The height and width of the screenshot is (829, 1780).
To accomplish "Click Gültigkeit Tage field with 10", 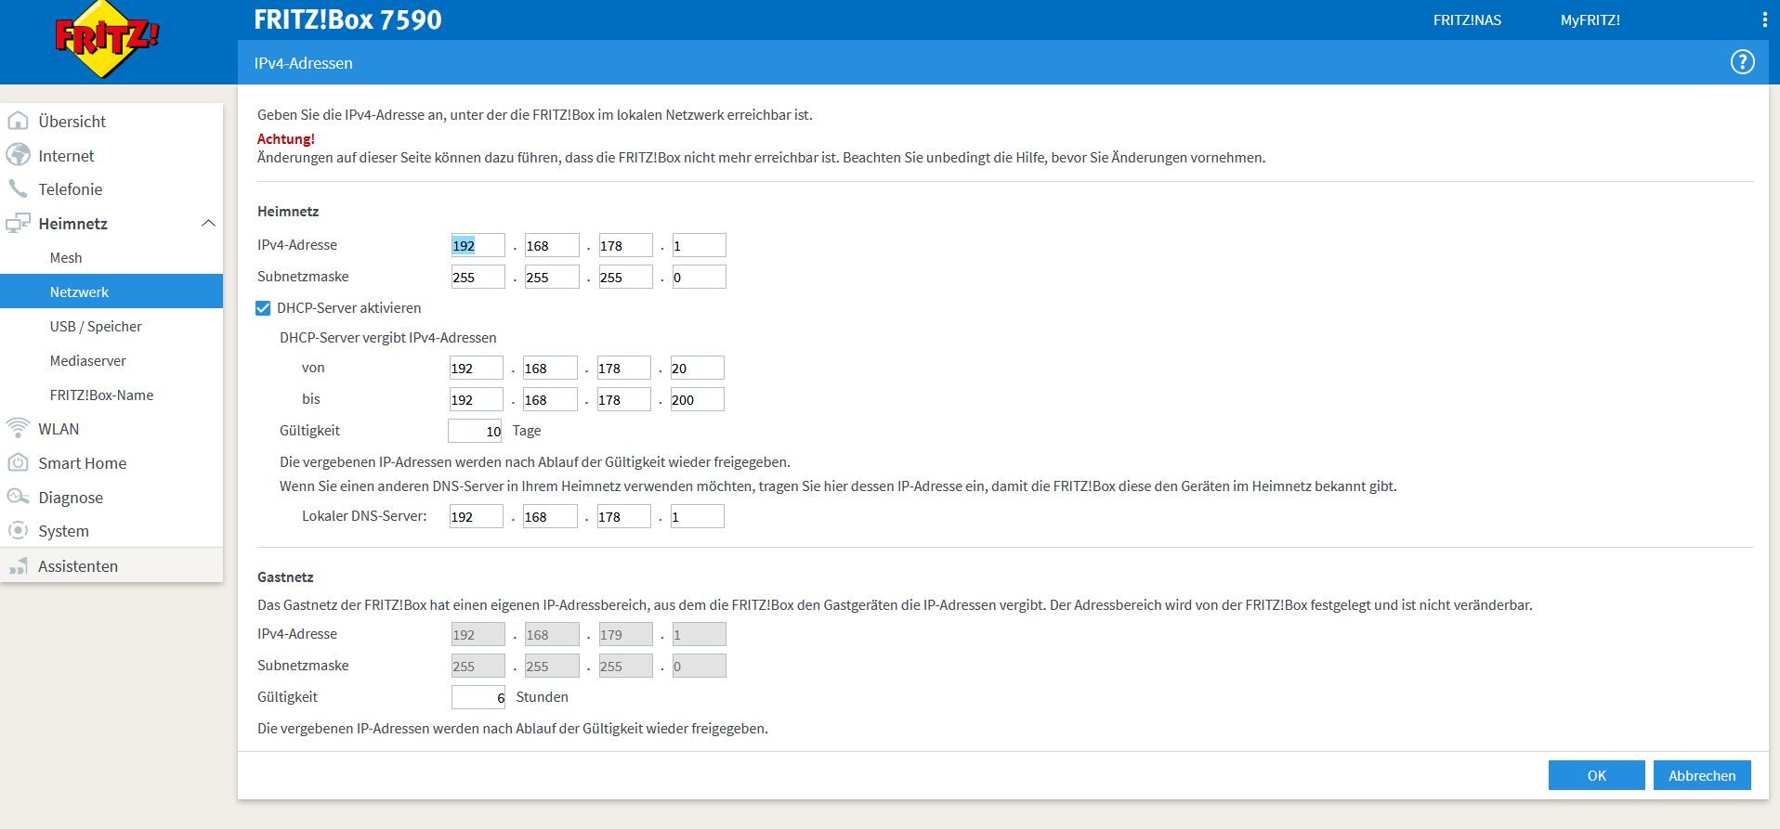I will (476, 431).
